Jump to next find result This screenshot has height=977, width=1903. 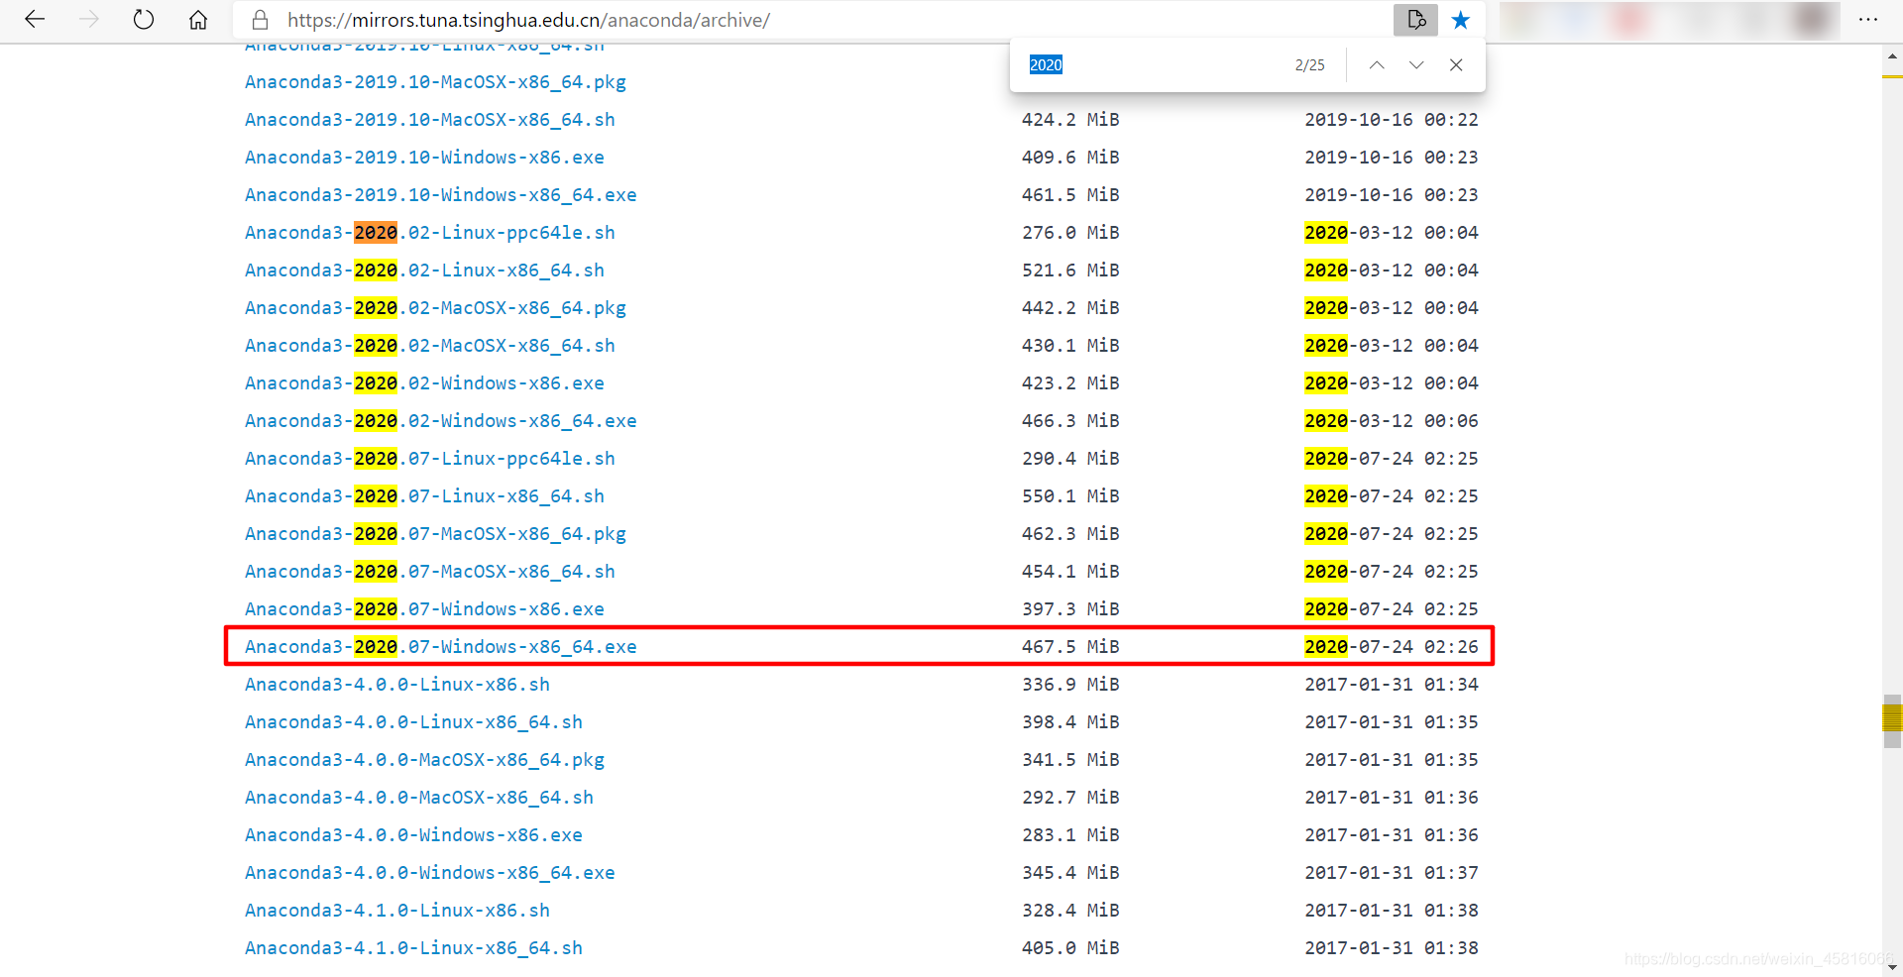pos(1416,65)
